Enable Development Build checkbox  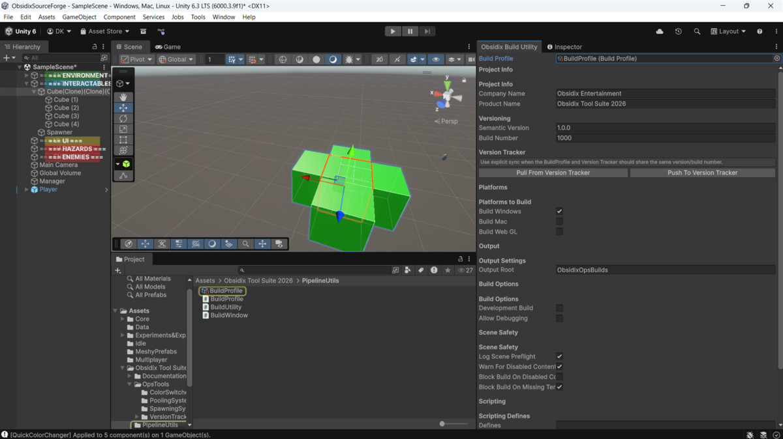[559, 308]
